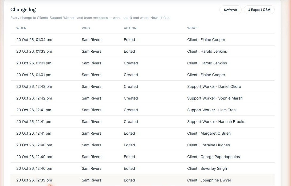Screen dimensions: 291x186
Task: Click Created in the Liam Tran row
Action: click(131, 110)
